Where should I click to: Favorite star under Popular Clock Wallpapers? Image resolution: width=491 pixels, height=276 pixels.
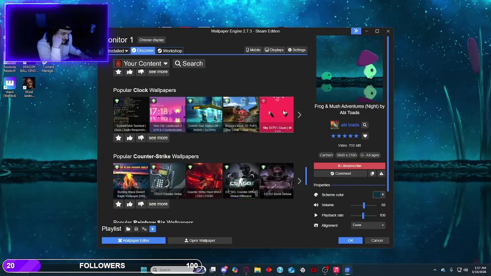[119, 138]
